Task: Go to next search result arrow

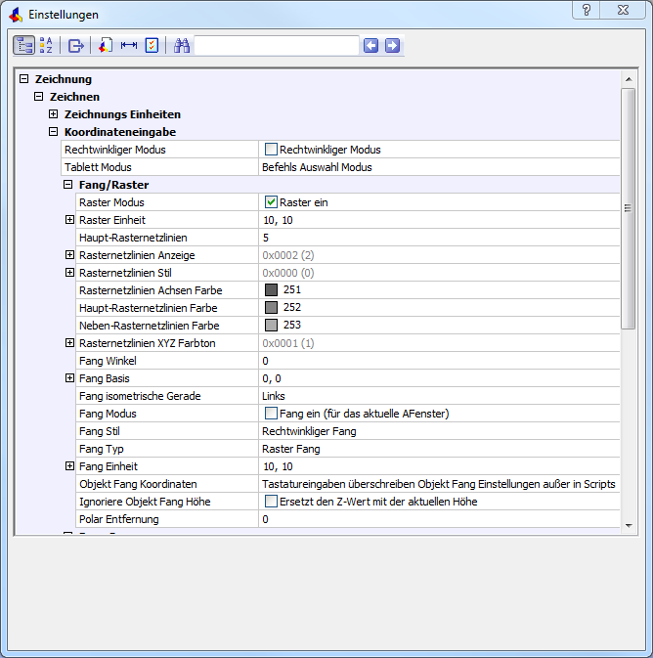Action: point(392,45)
